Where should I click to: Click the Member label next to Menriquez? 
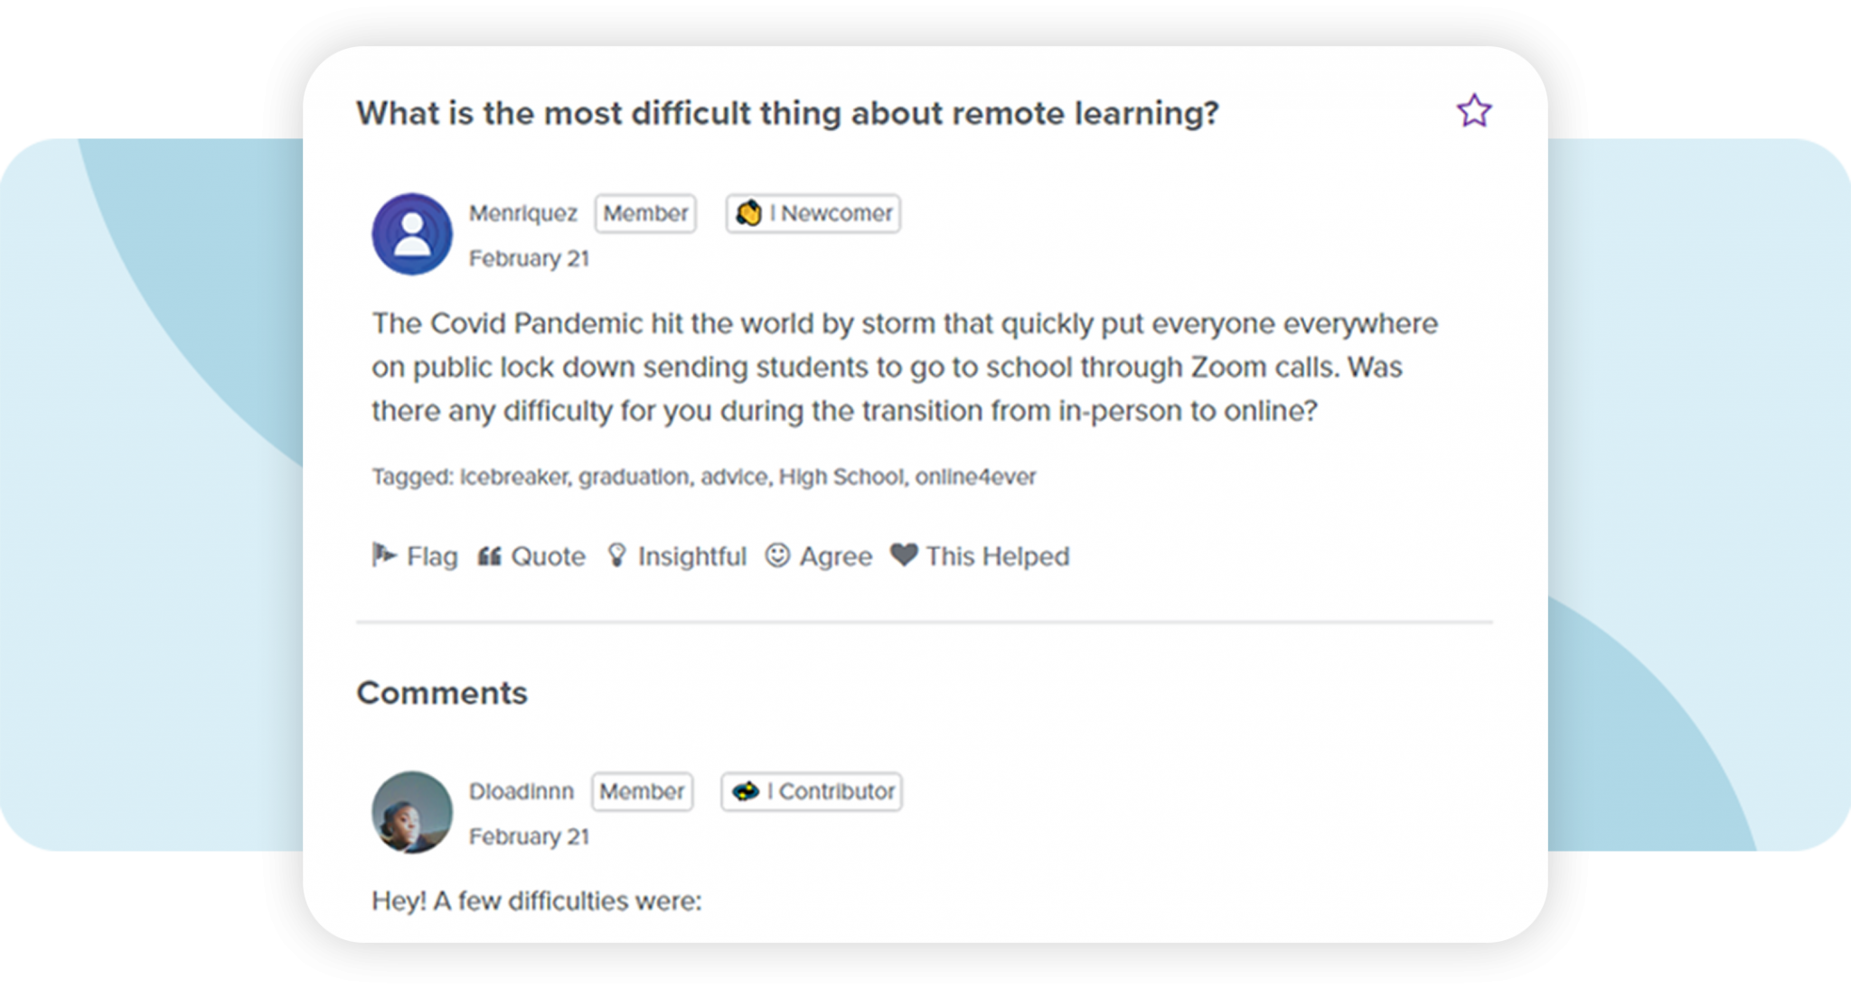(x=645, y=213)
